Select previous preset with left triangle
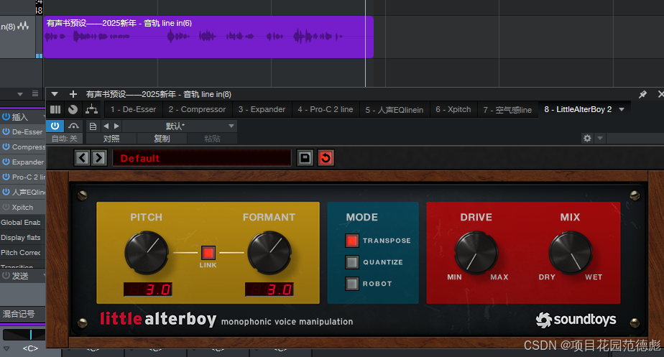 [106, 126]
